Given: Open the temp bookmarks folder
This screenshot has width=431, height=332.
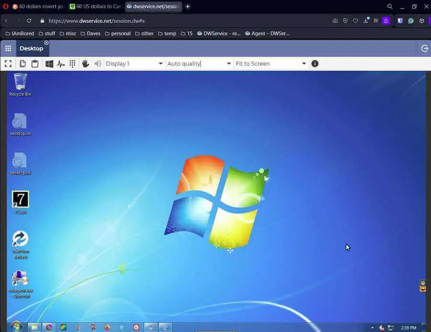Looking at the screenshot, I should (167, 33).
